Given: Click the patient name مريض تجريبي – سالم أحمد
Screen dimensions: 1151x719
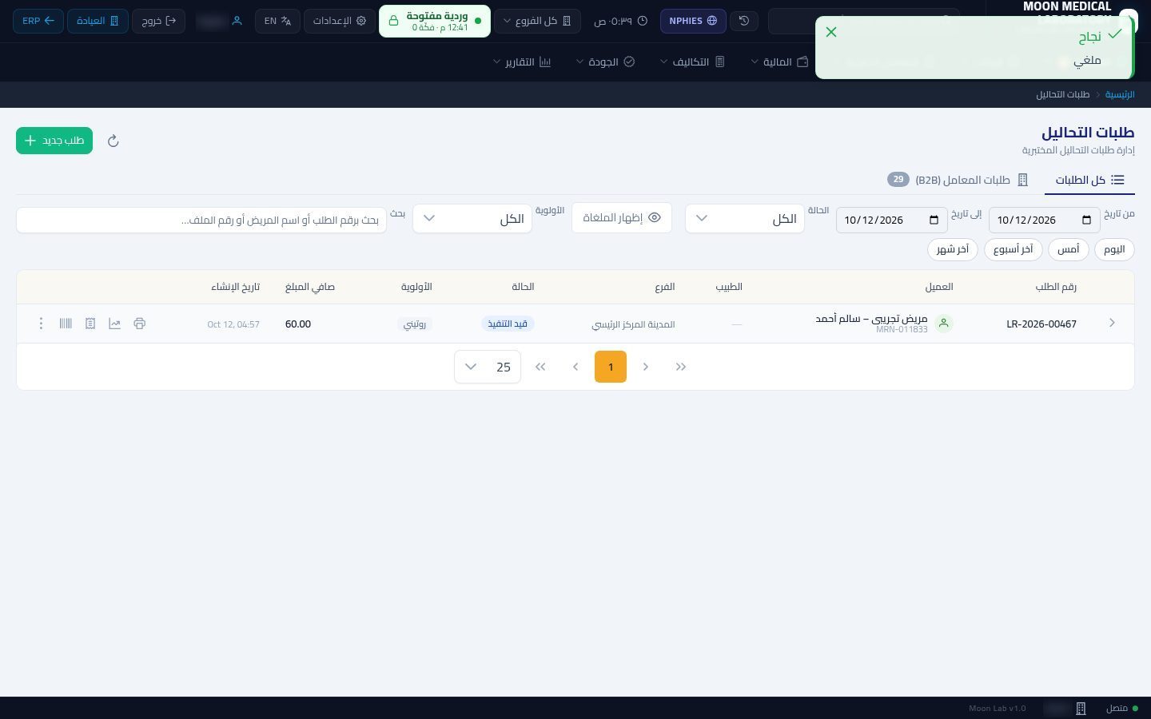Looking at the screenshot, I should 871,319.
